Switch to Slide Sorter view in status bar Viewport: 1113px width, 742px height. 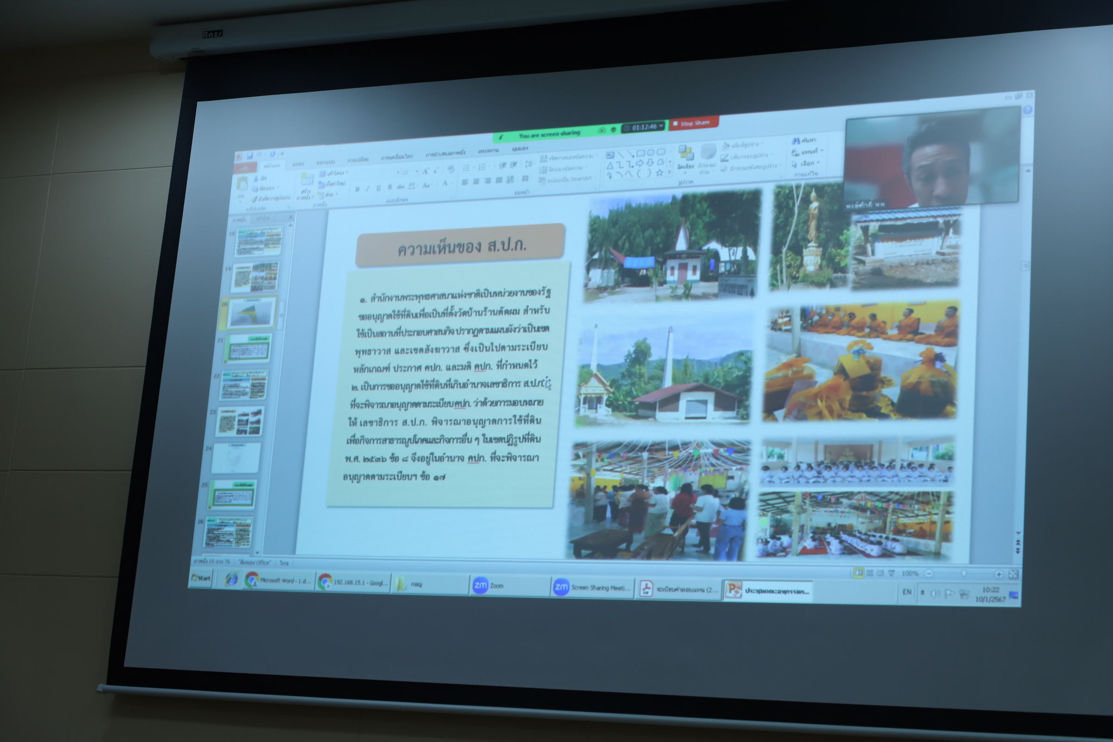coord(869,573)
